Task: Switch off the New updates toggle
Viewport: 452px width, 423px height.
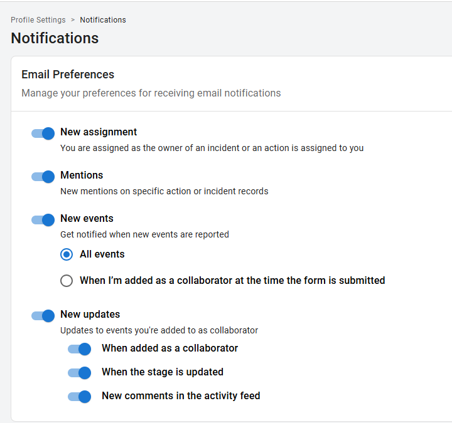Action: coord(43,315)
